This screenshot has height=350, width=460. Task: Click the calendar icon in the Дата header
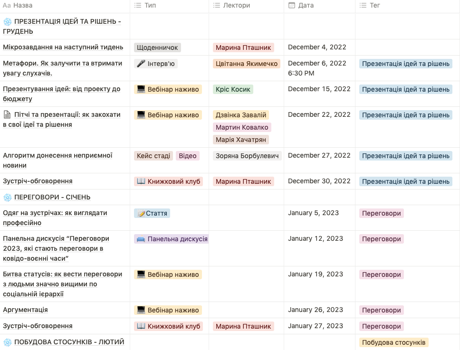point(292,5)
